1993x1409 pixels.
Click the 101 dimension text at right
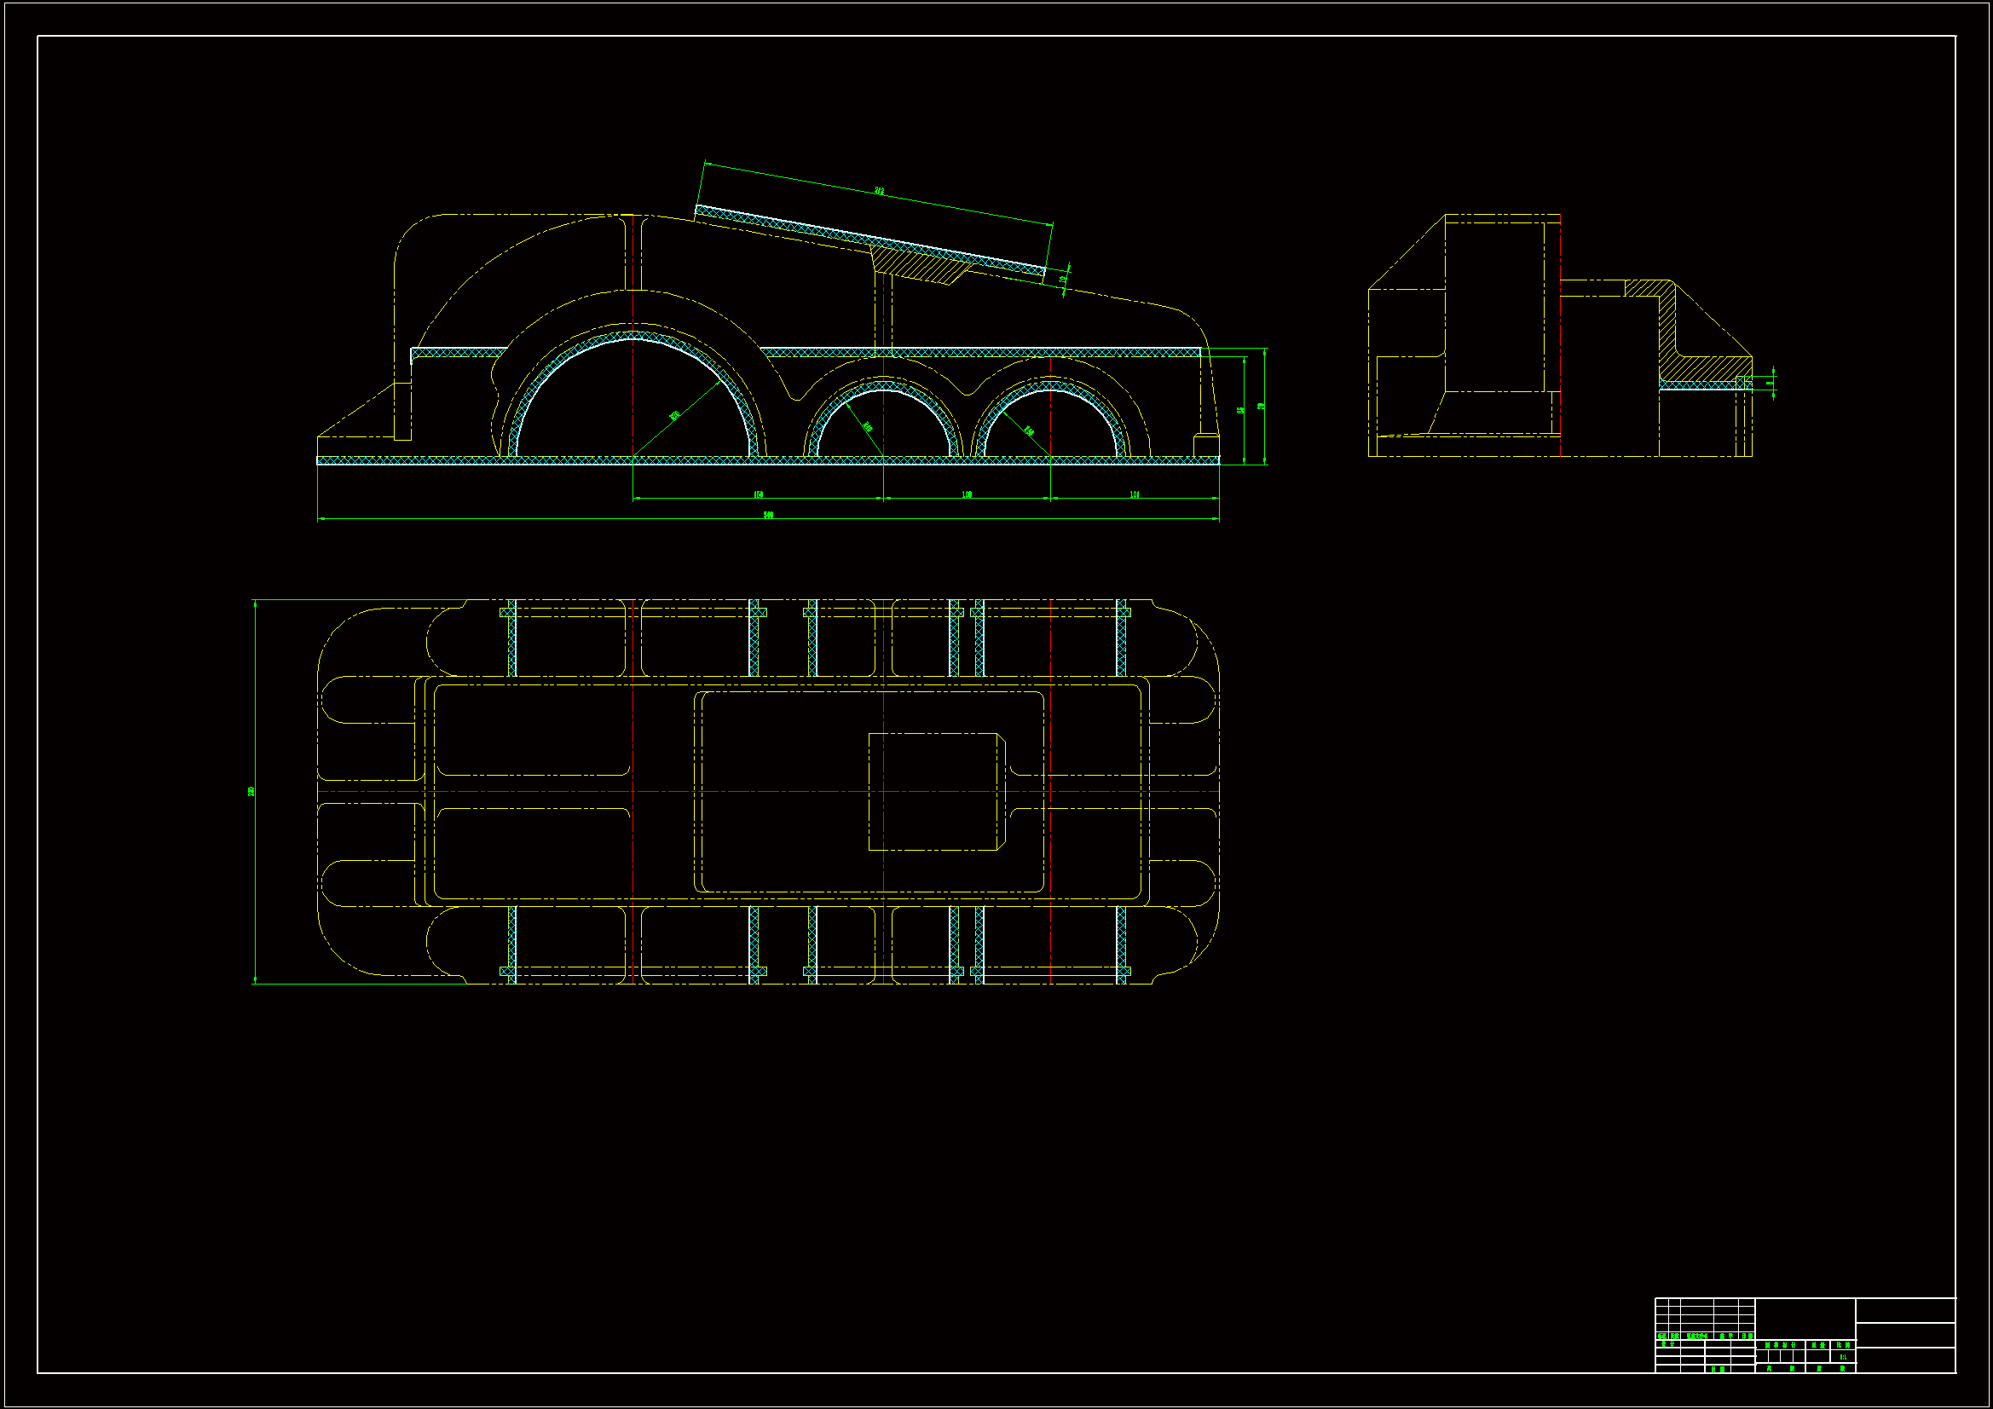pyautogui.click(x=1135, y=495)
